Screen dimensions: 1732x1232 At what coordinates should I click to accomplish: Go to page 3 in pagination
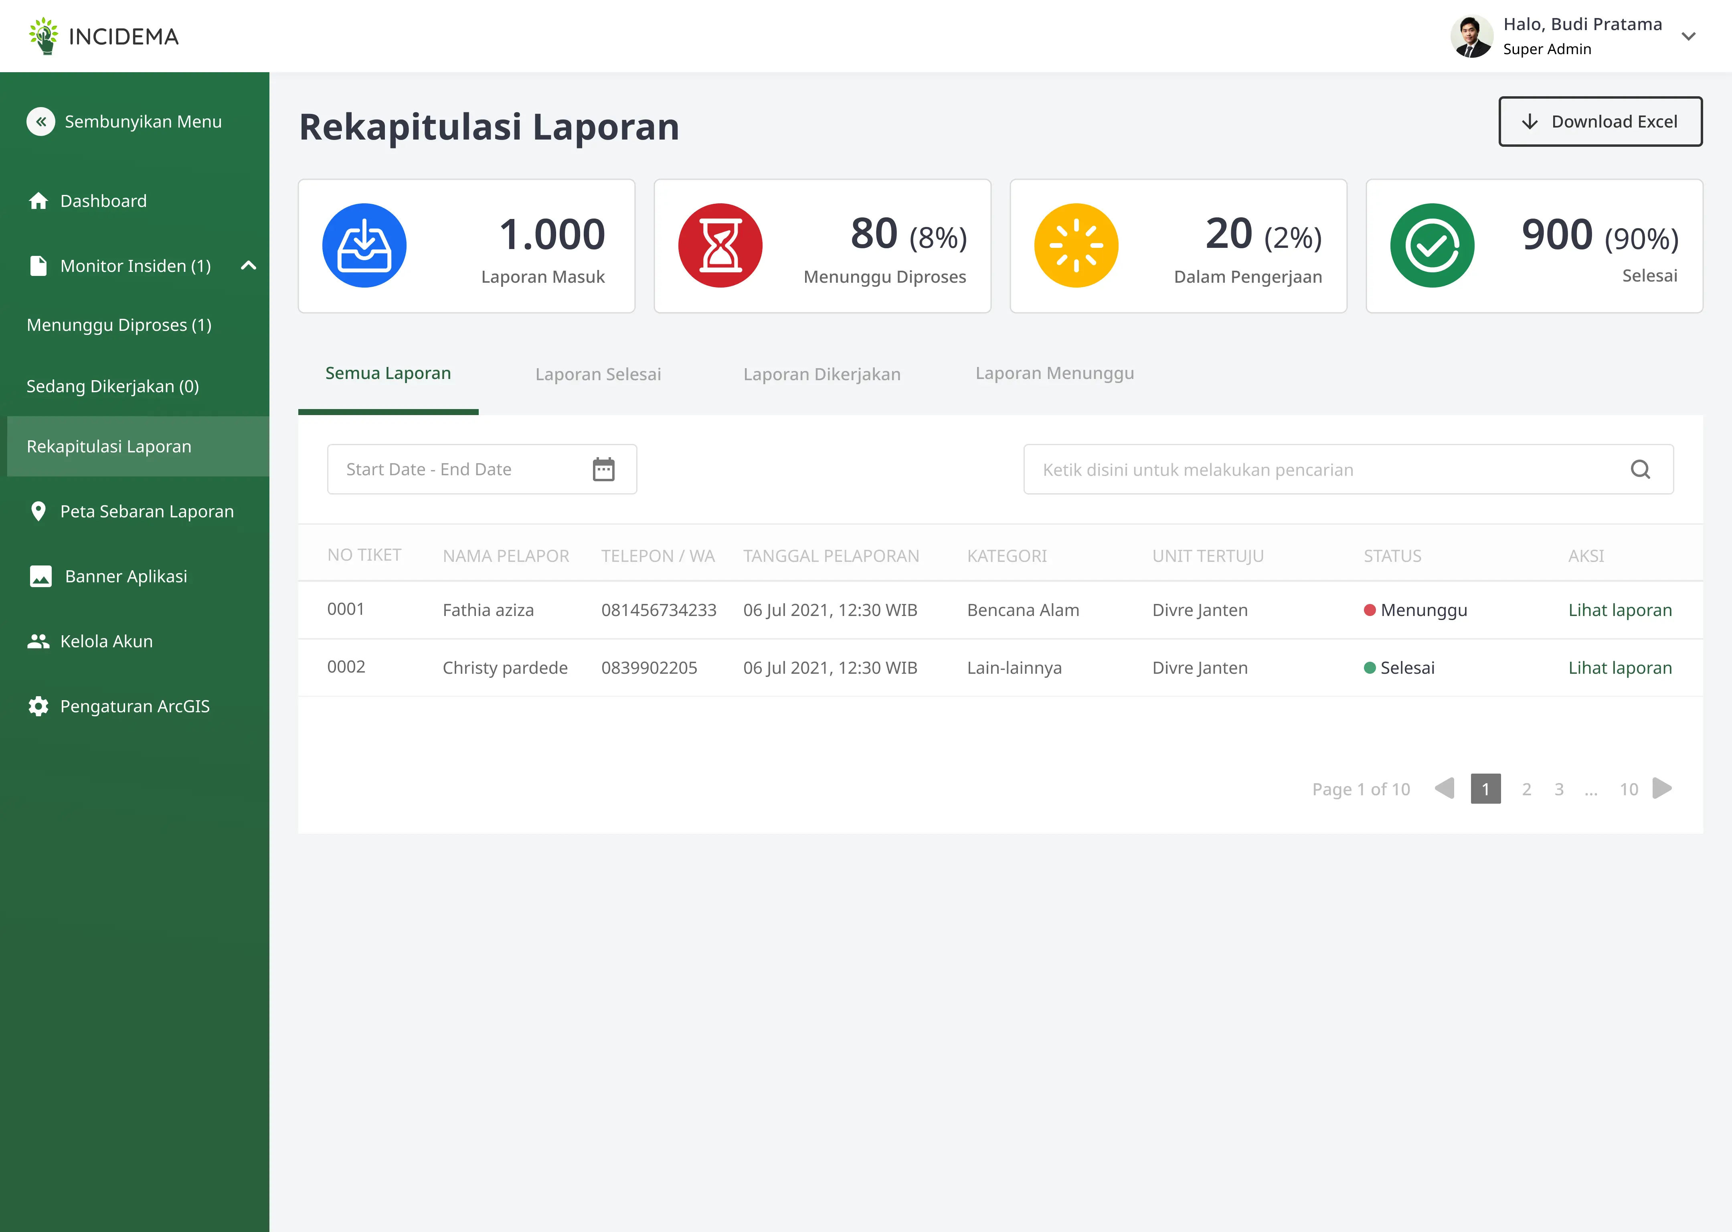(x=1559, y=789)
